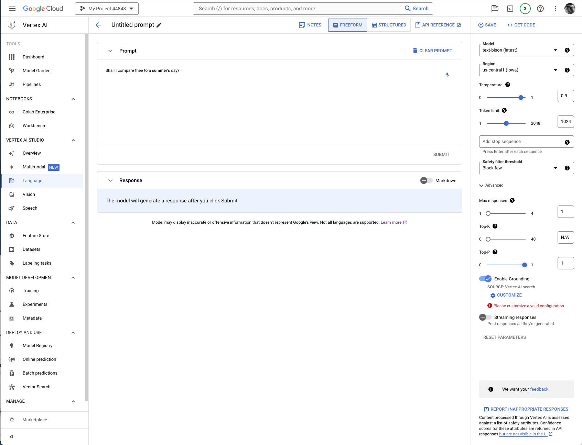The height and width of the screenshot is (445, 582).
Task: Collapse the Advanced section
Action: point(491,185)
